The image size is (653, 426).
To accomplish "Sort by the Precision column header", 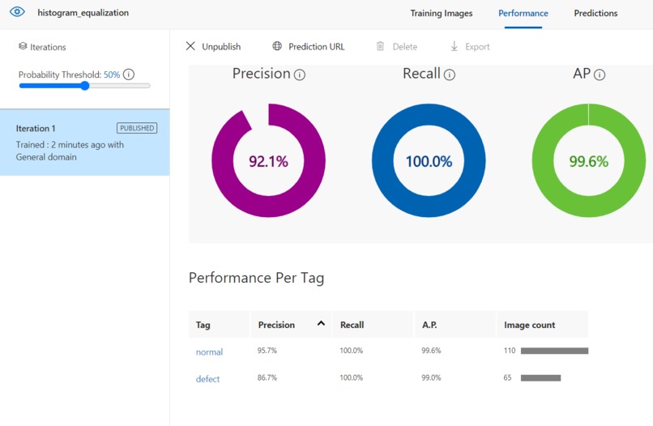I will 291,325.
